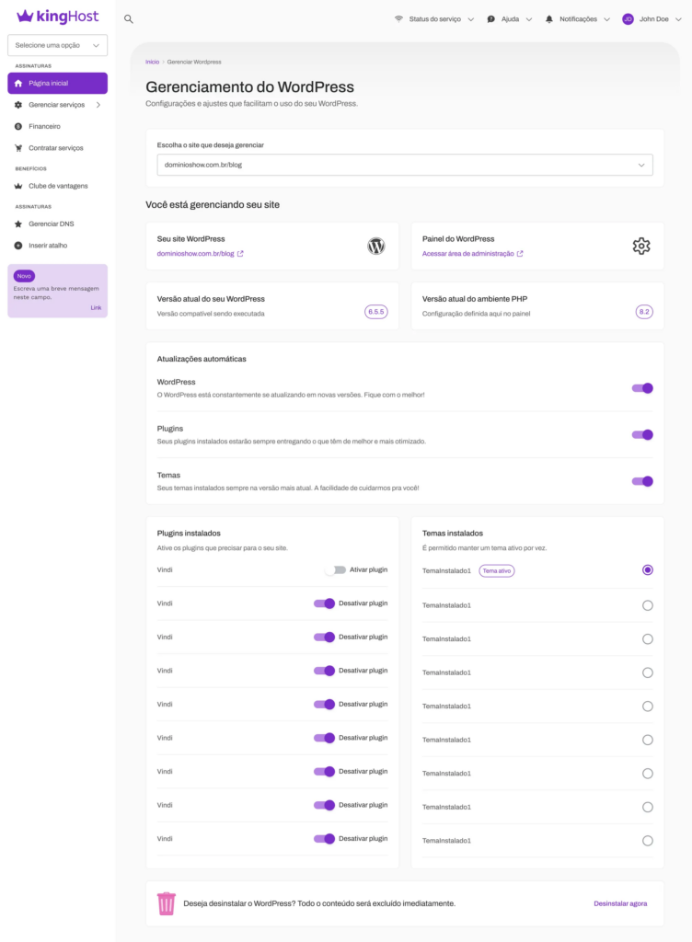Click the WordPress logo icon
Image resolution: width=692 pixels, height=942 pixels.
pos(375,246)
